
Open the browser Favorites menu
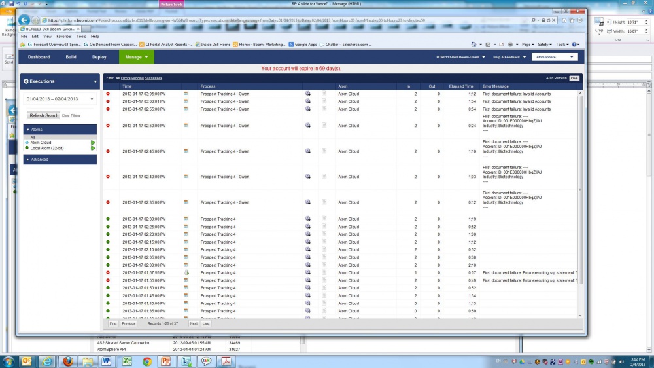tap(64, 36)
